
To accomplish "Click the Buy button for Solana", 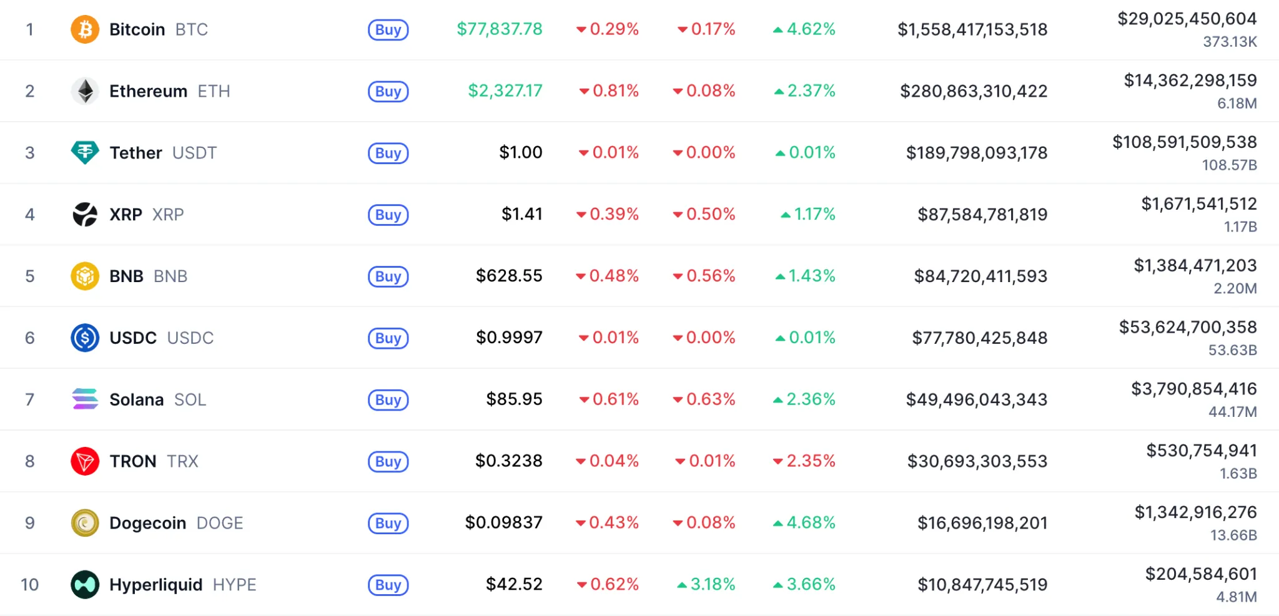I will tap(388, 400).
